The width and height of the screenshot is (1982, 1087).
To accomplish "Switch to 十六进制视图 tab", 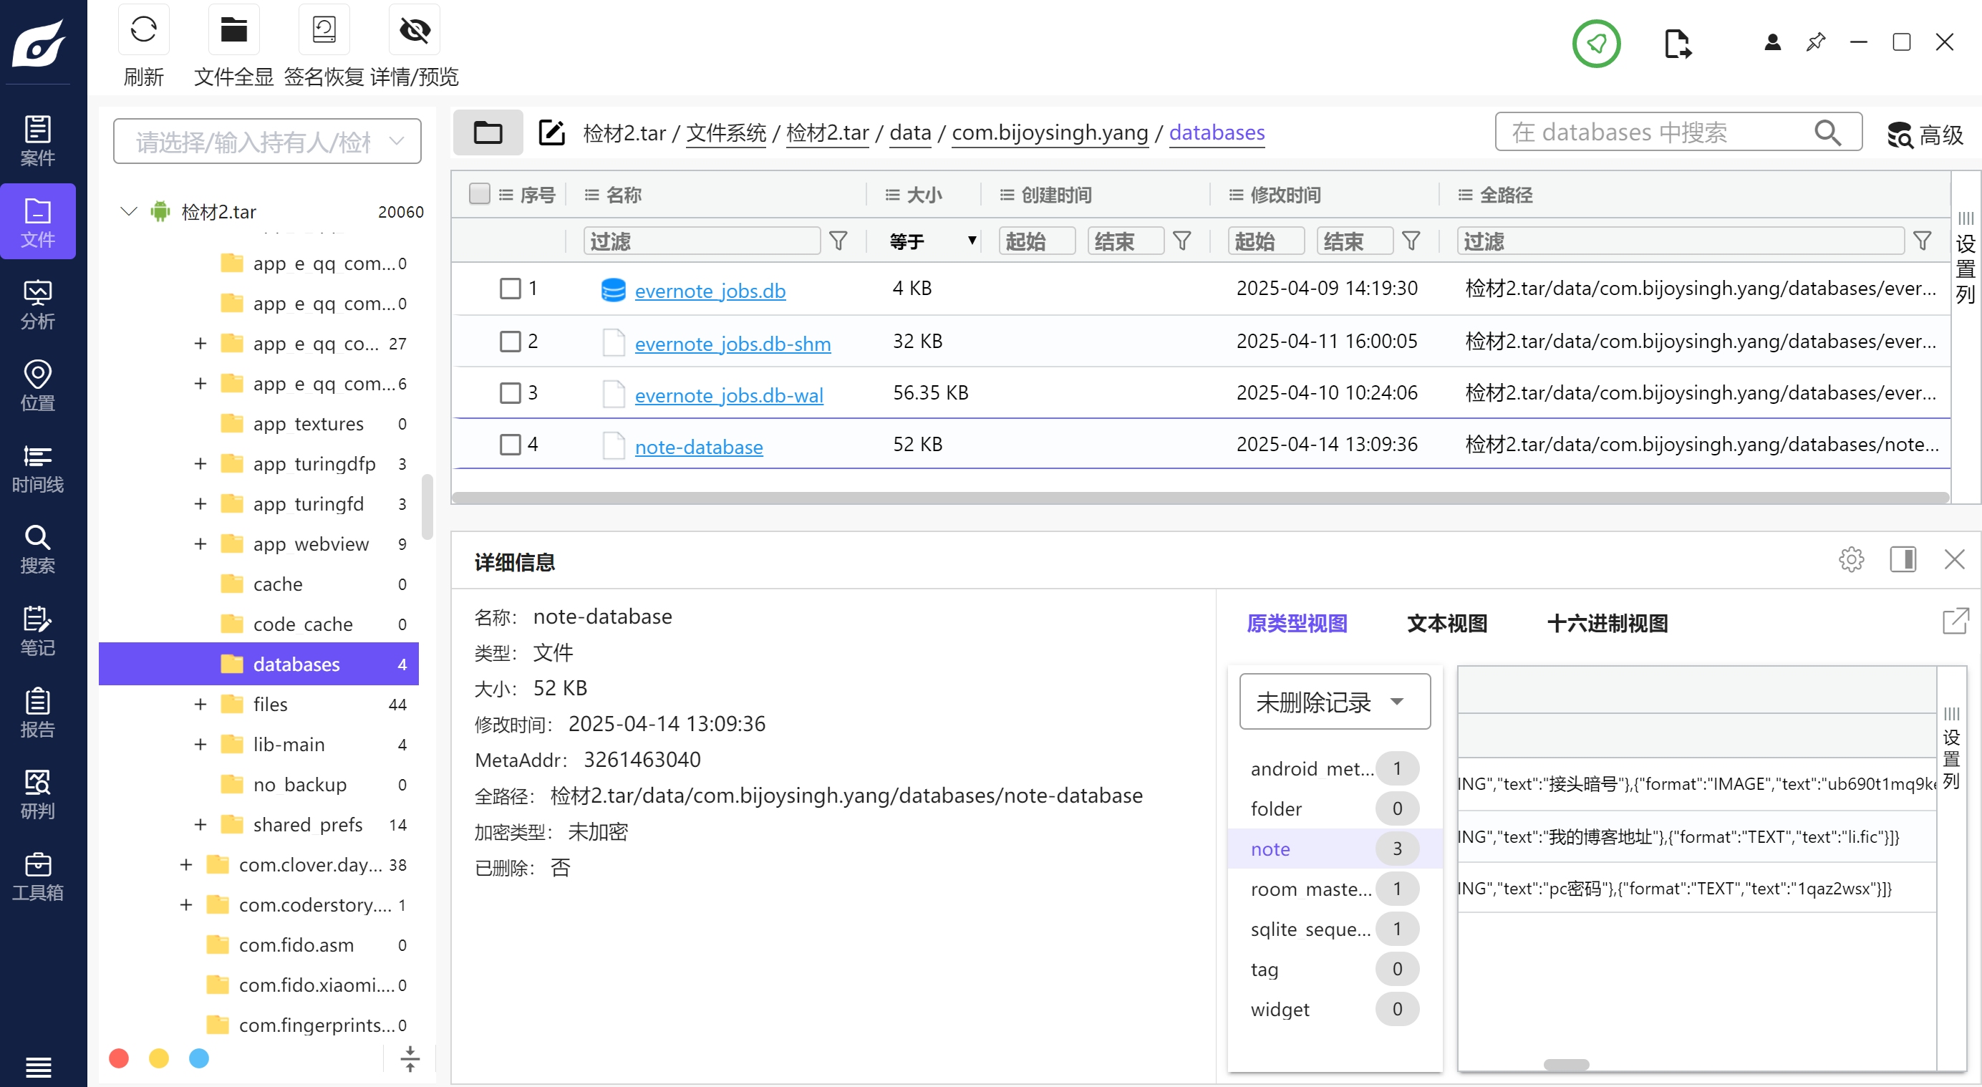I will [x=1607, y=623].
